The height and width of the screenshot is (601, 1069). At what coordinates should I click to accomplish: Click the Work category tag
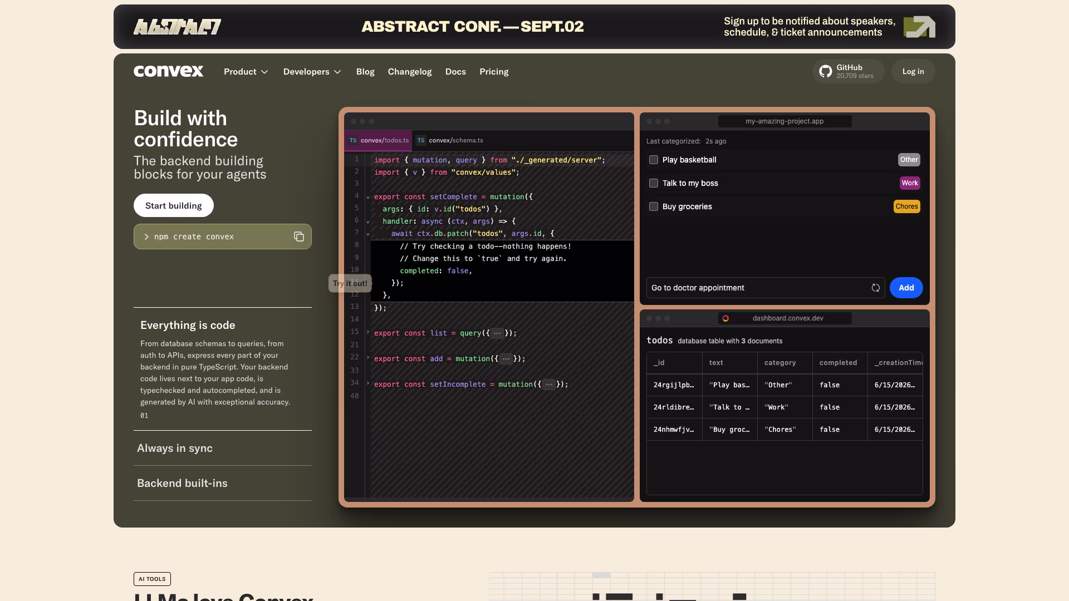pos(910,183)
